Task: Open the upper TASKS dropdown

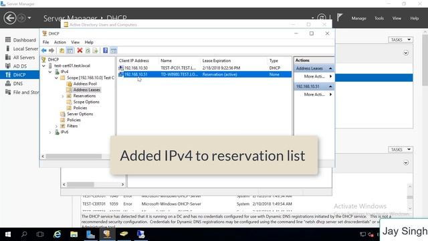Action: pyautogui.click(x=401, y=40)
